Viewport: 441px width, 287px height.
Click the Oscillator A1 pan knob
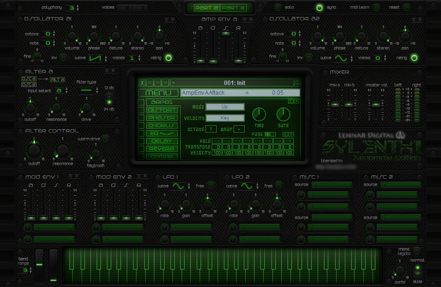click(159, 36)
